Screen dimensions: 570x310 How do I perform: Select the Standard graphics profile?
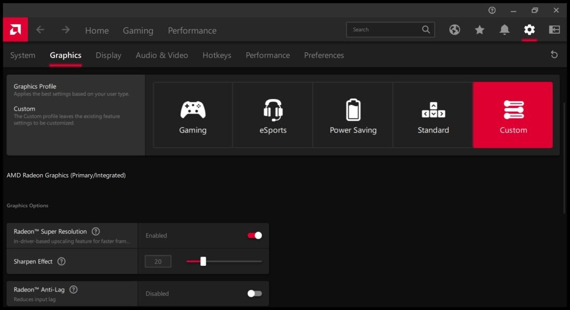coord(433,115)
